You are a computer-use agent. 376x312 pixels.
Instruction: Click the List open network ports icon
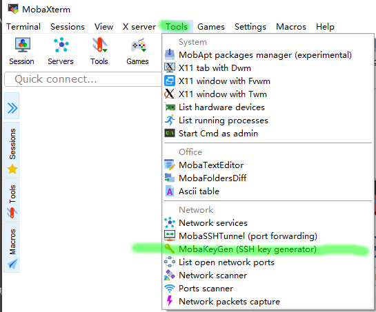(x=170, y=262)
